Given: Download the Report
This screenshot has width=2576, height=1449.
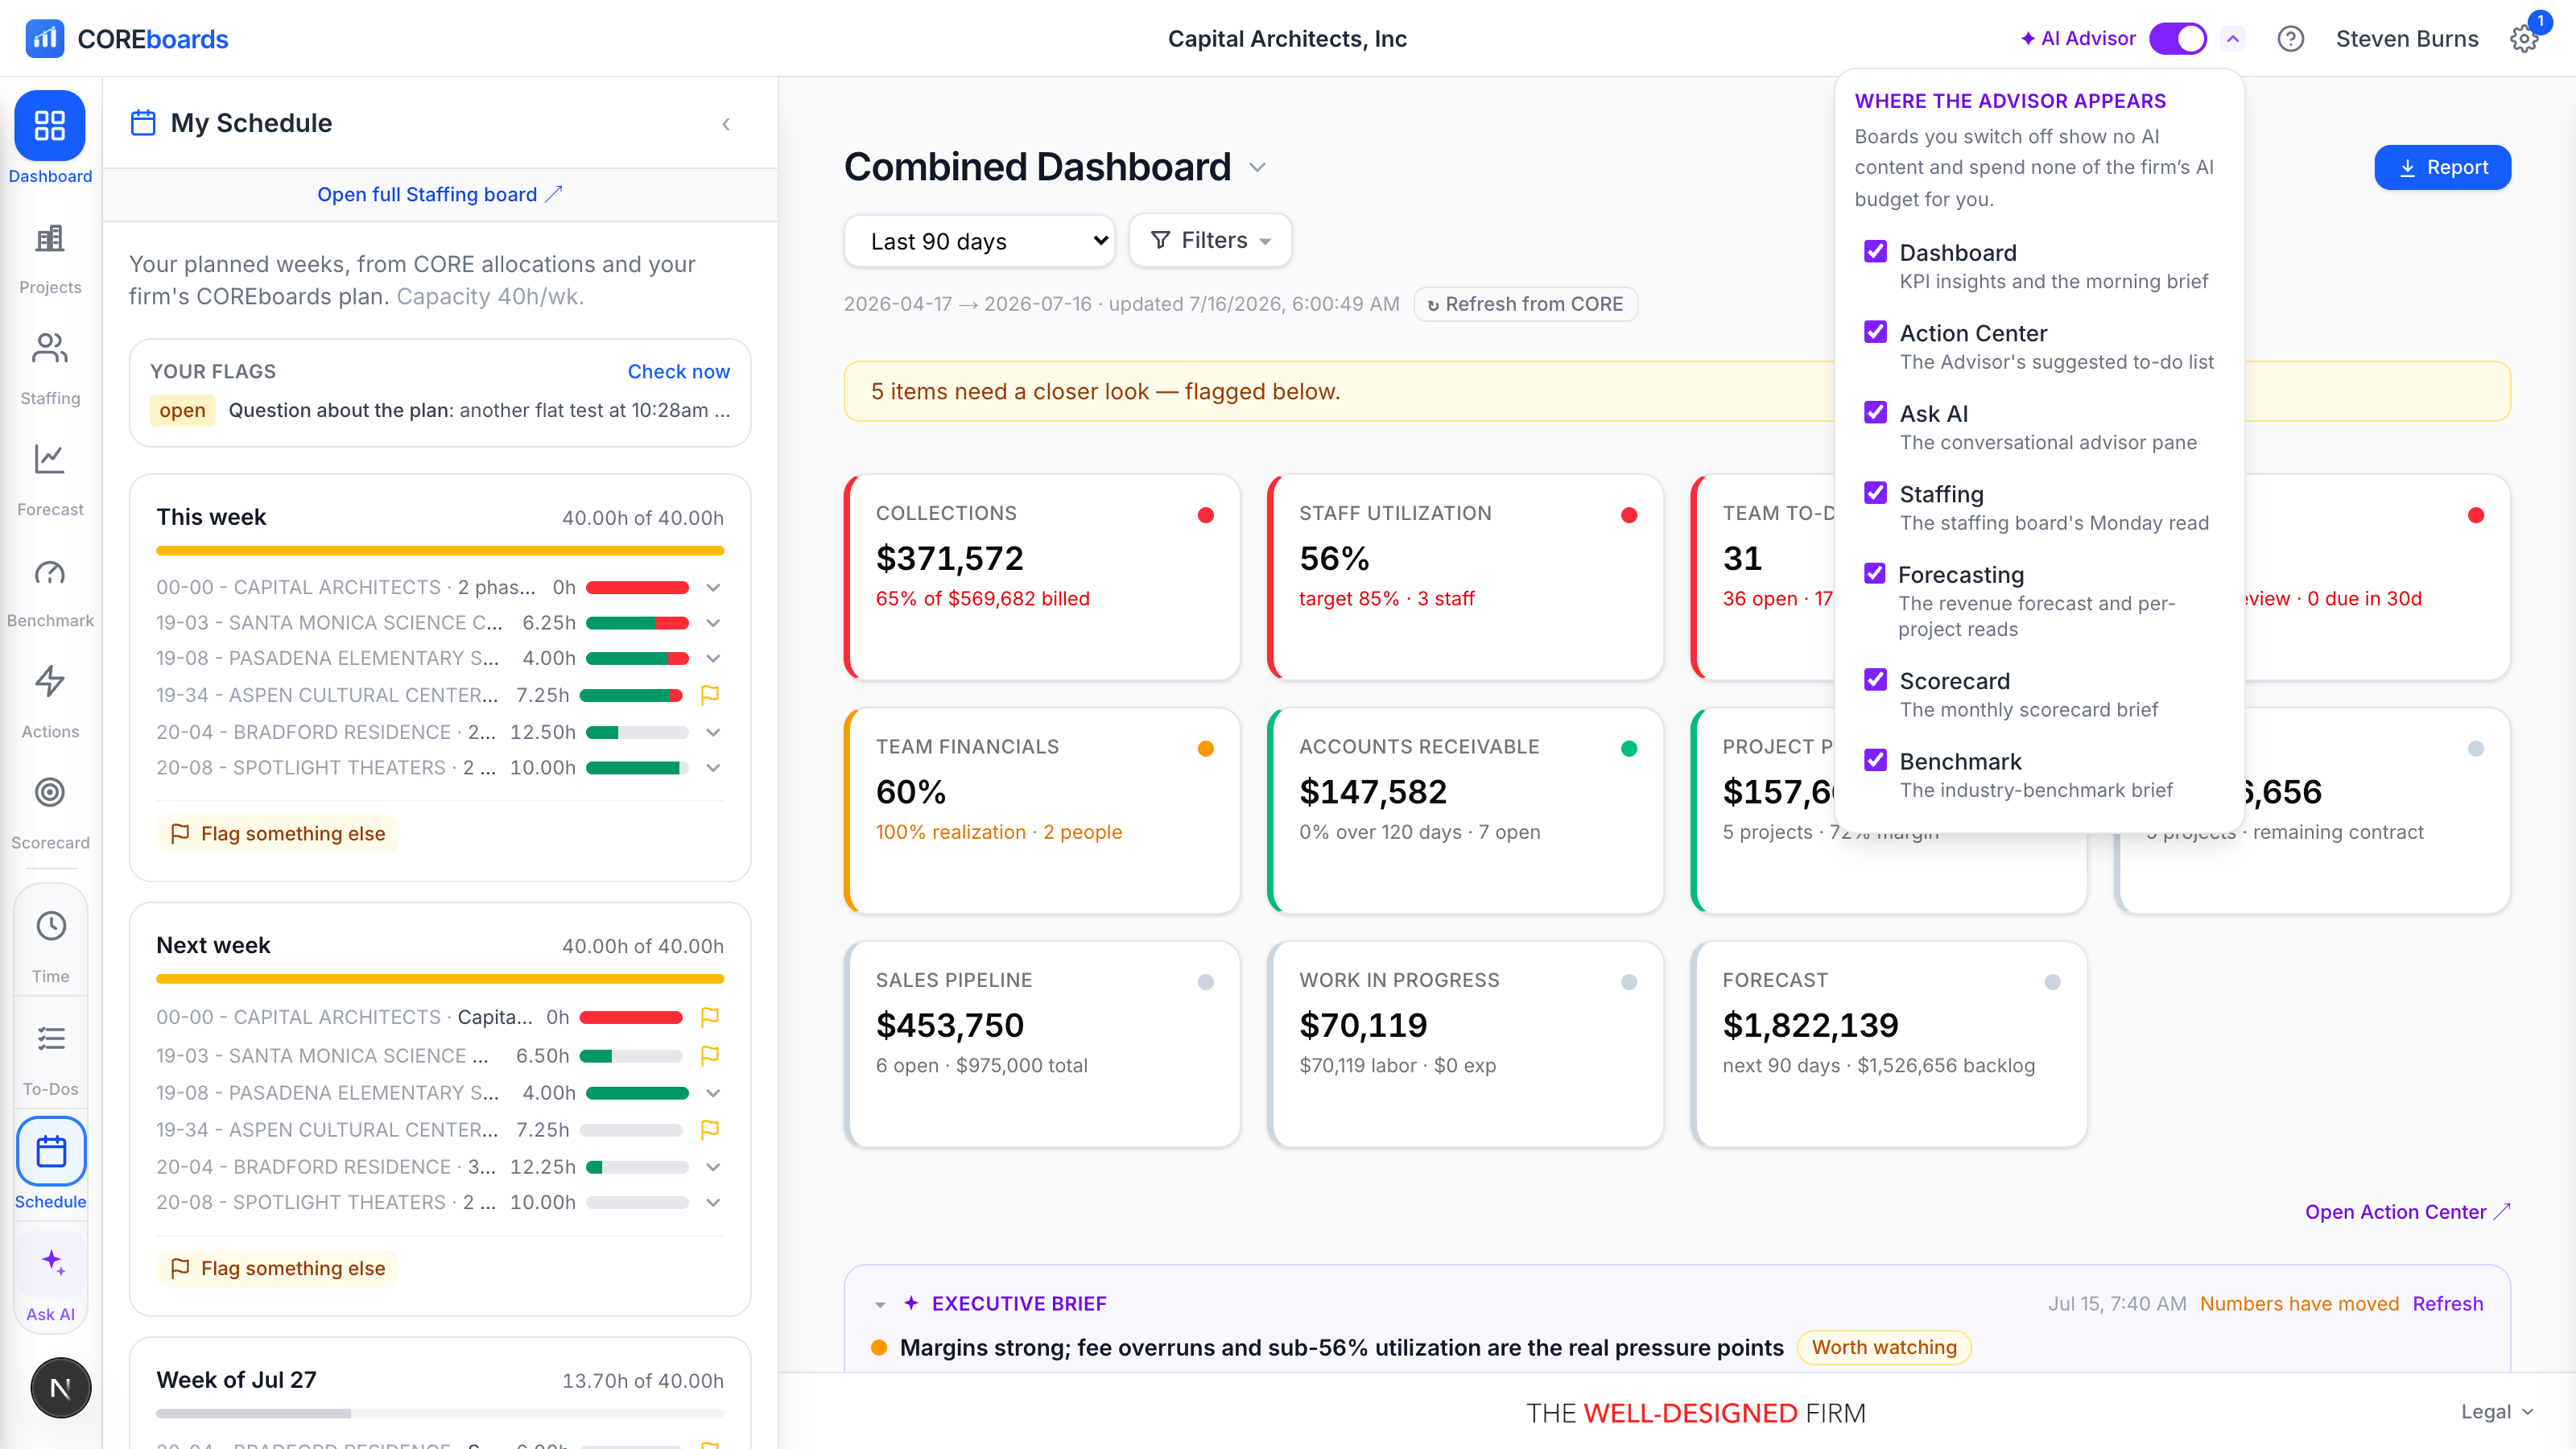Looking at the screenshot, I should click(x=2442, y=167).
